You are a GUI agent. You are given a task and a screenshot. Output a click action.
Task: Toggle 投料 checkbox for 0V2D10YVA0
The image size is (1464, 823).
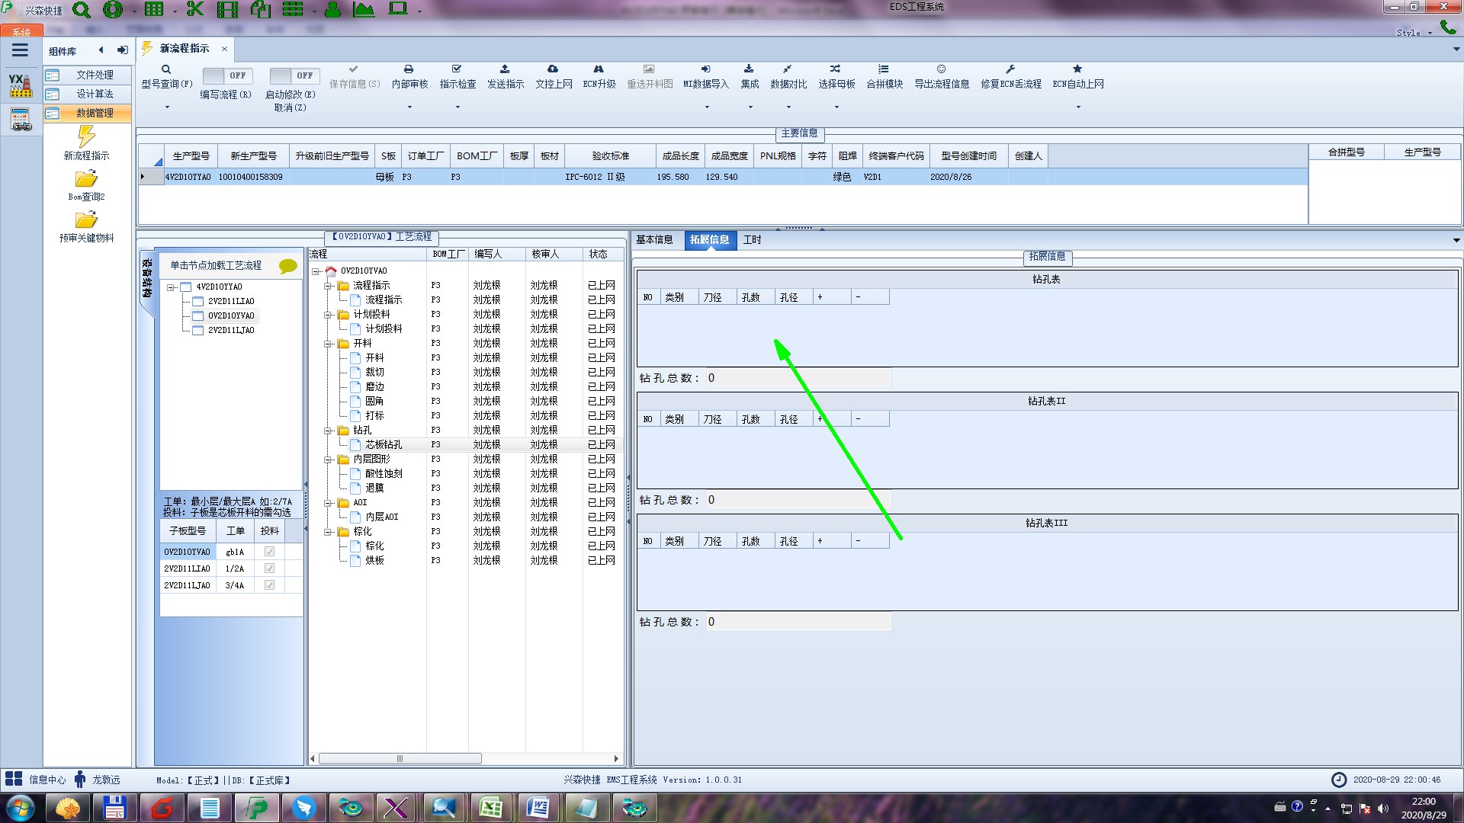(269, 552)
